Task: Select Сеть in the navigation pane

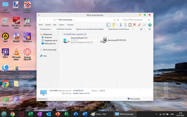Action: click(x=43, y=56)
